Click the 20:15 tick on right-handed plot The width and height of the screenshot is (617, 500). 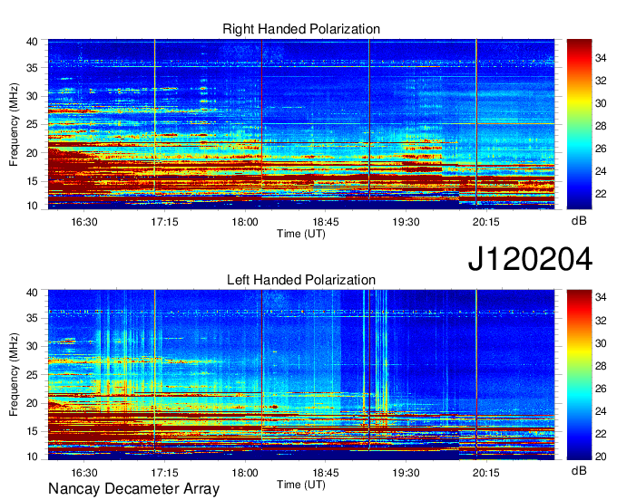[486, 222]
